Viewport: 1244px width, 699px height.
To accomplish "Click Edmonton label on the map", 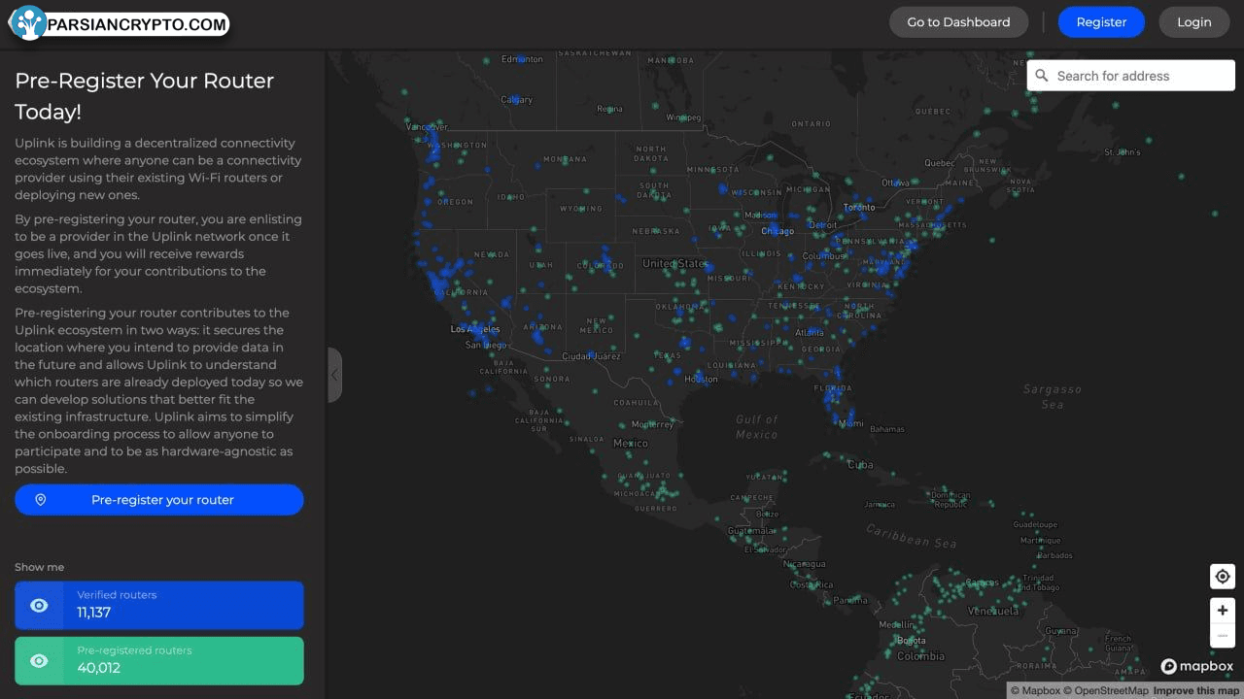I will pyautogui.click(x=522, y=59).
